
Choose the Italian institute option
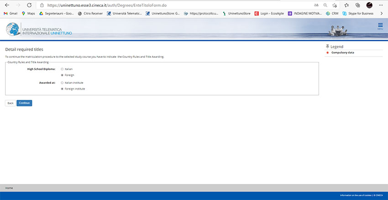(x=62, y=82)
